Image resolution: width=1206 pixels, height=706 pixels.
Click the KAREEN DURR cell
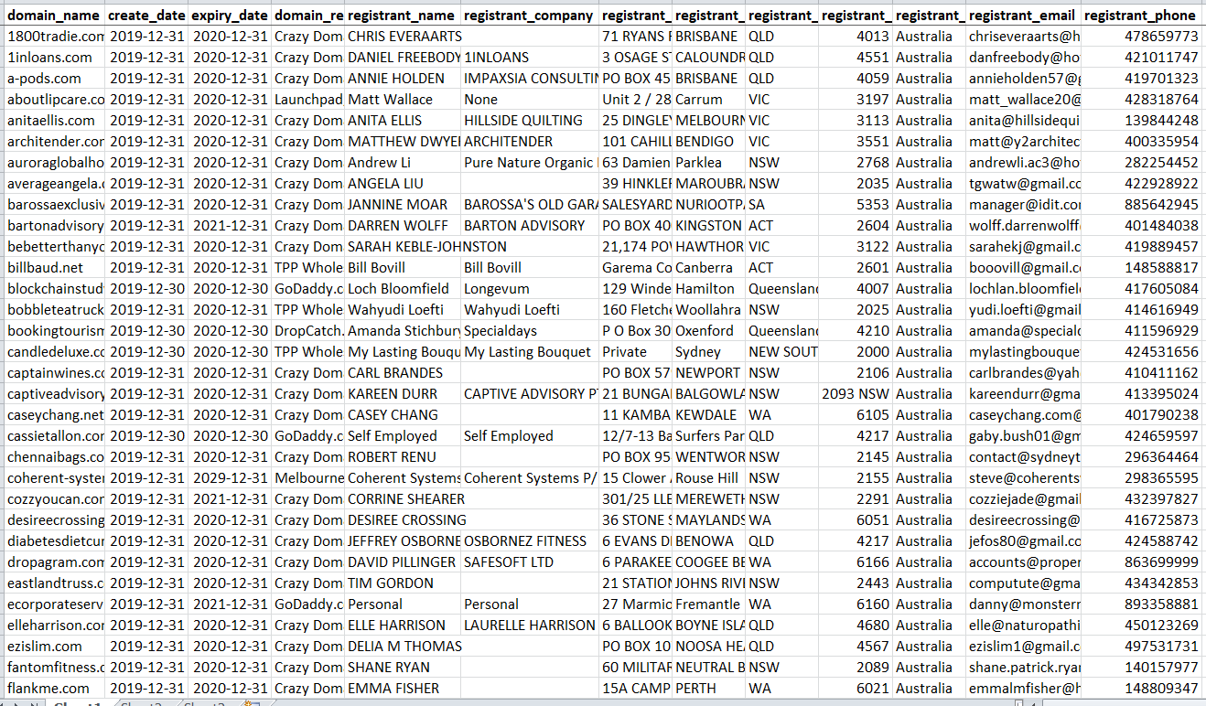coord(403,394)
